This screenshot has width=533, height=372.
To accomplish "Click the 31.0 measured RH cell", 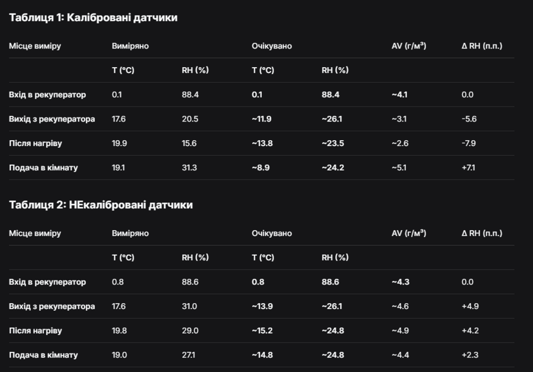I will (189, 306).
